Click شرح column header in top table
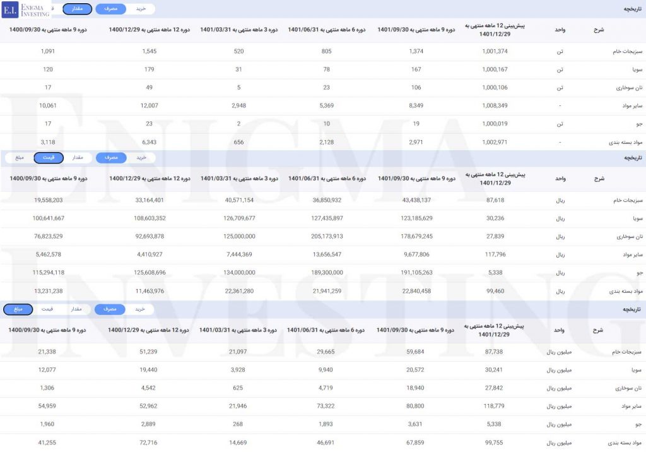Viewport: 646px width, 452px height. pyautogui.click(x=599, y=30)
